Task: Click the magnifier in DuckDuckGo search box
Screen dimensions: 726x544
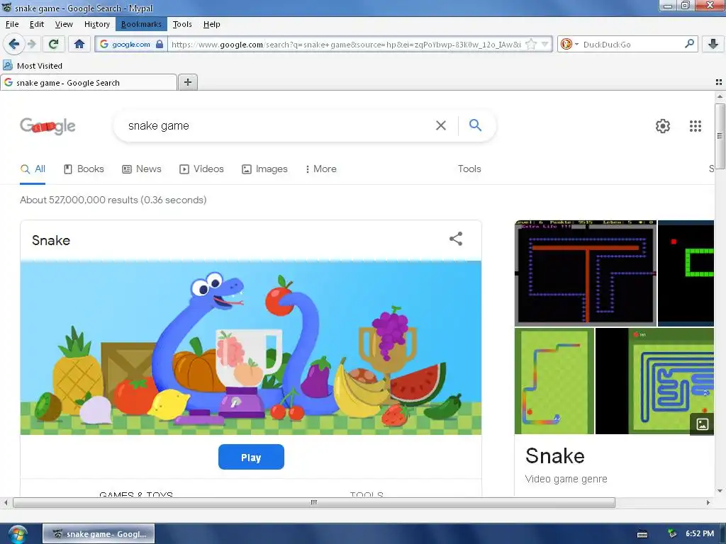Action: coord(689,44)
